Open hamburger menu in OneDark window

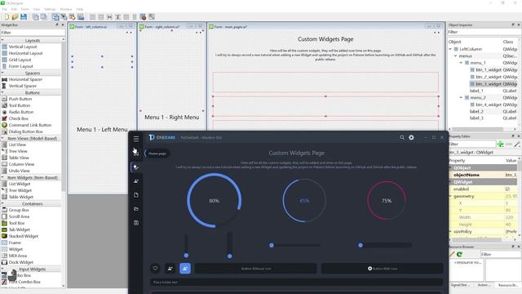click(x=136, y=138)
